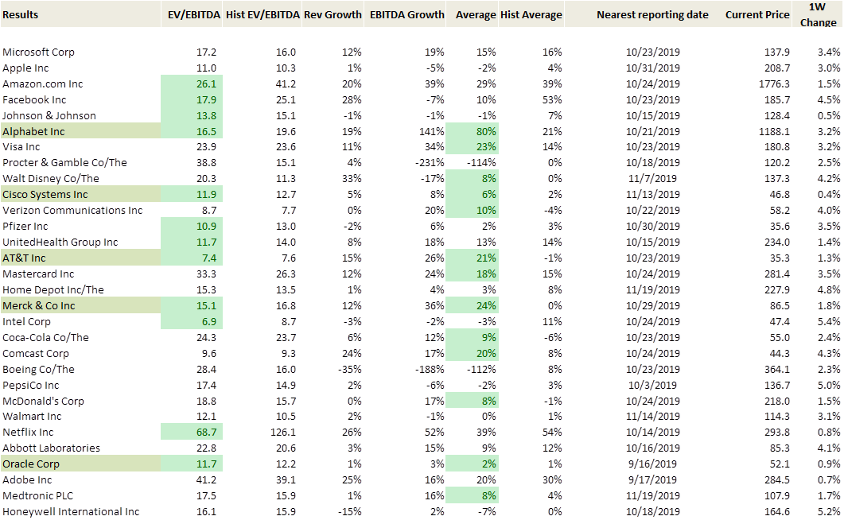The image size is (844, 520).
Task: Click Alphabet's EBITDA Growth 141%
Action: click(432, 131)
